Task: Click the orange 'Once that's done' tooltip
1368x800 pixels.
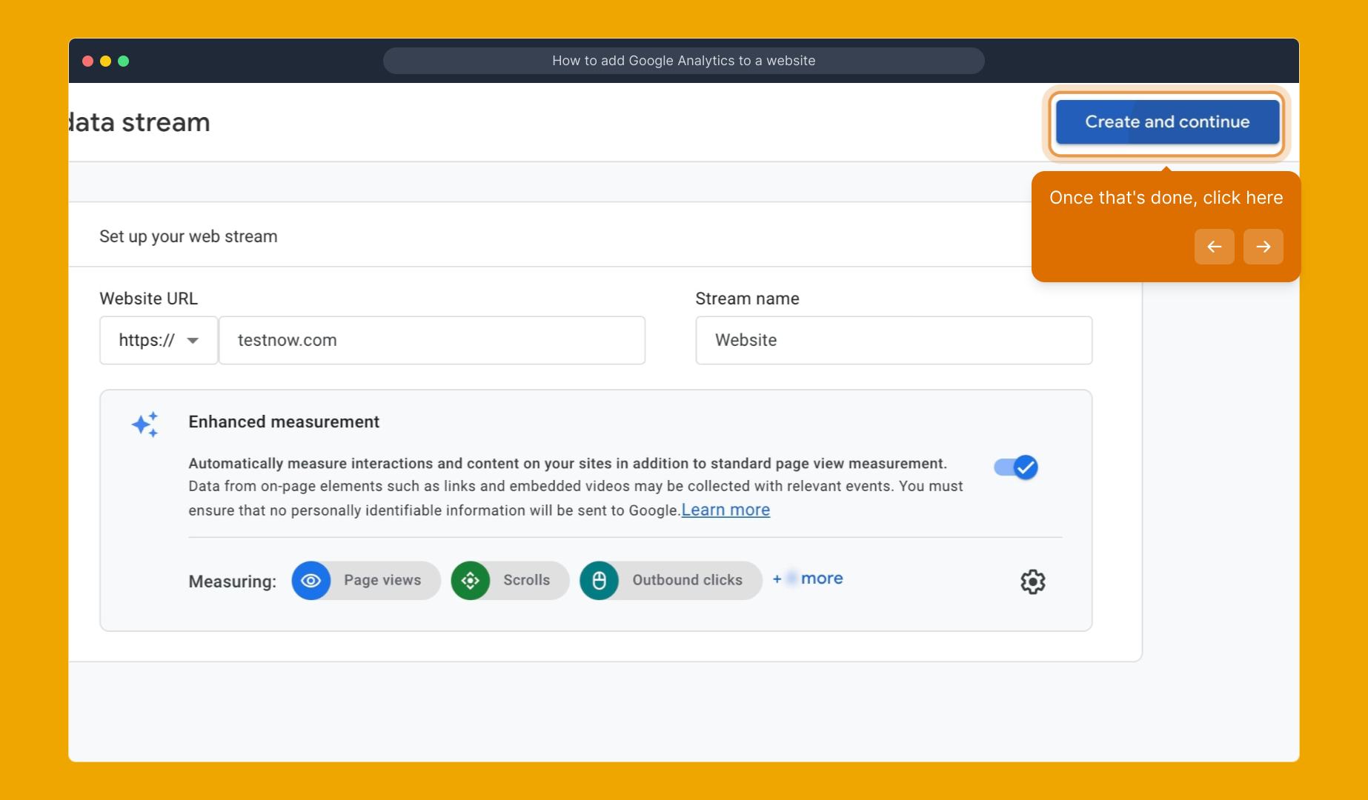Action: (x=1166, y=198)
